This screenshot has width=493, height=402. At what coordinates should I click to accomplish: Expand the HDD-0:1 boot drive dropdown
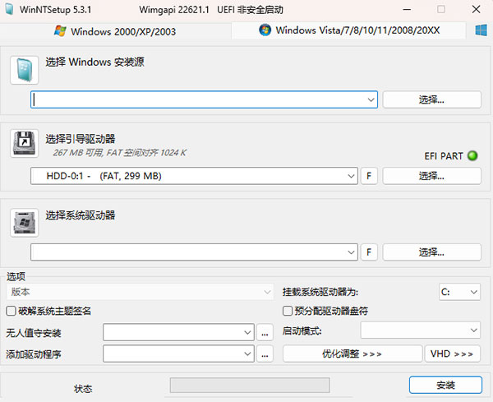click(351, 176)
